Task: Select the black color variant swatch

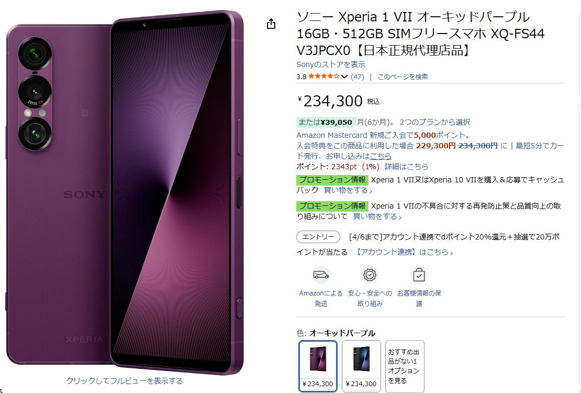Action: pos(361,366)
